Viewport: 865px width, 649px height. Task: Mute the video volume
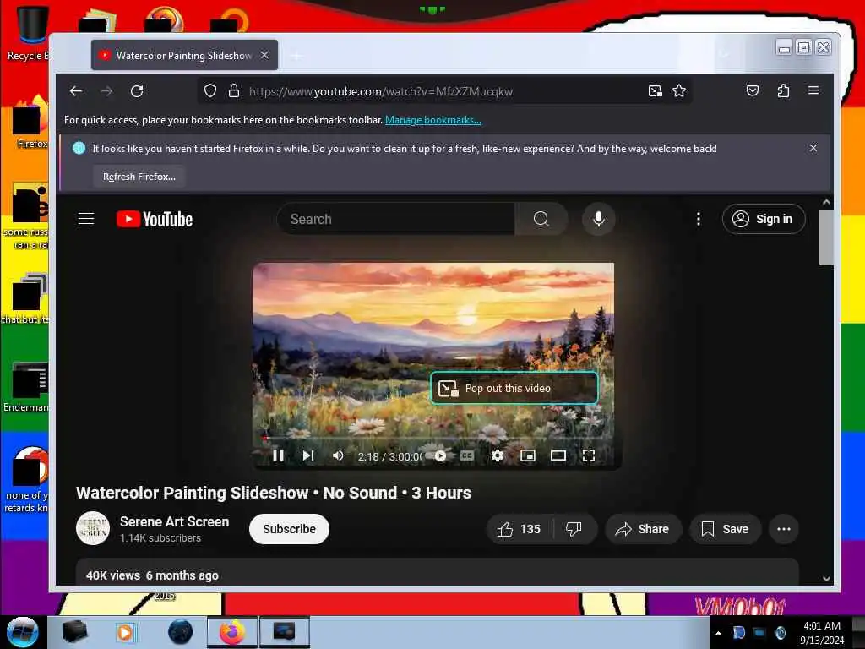tap(338, 455)
